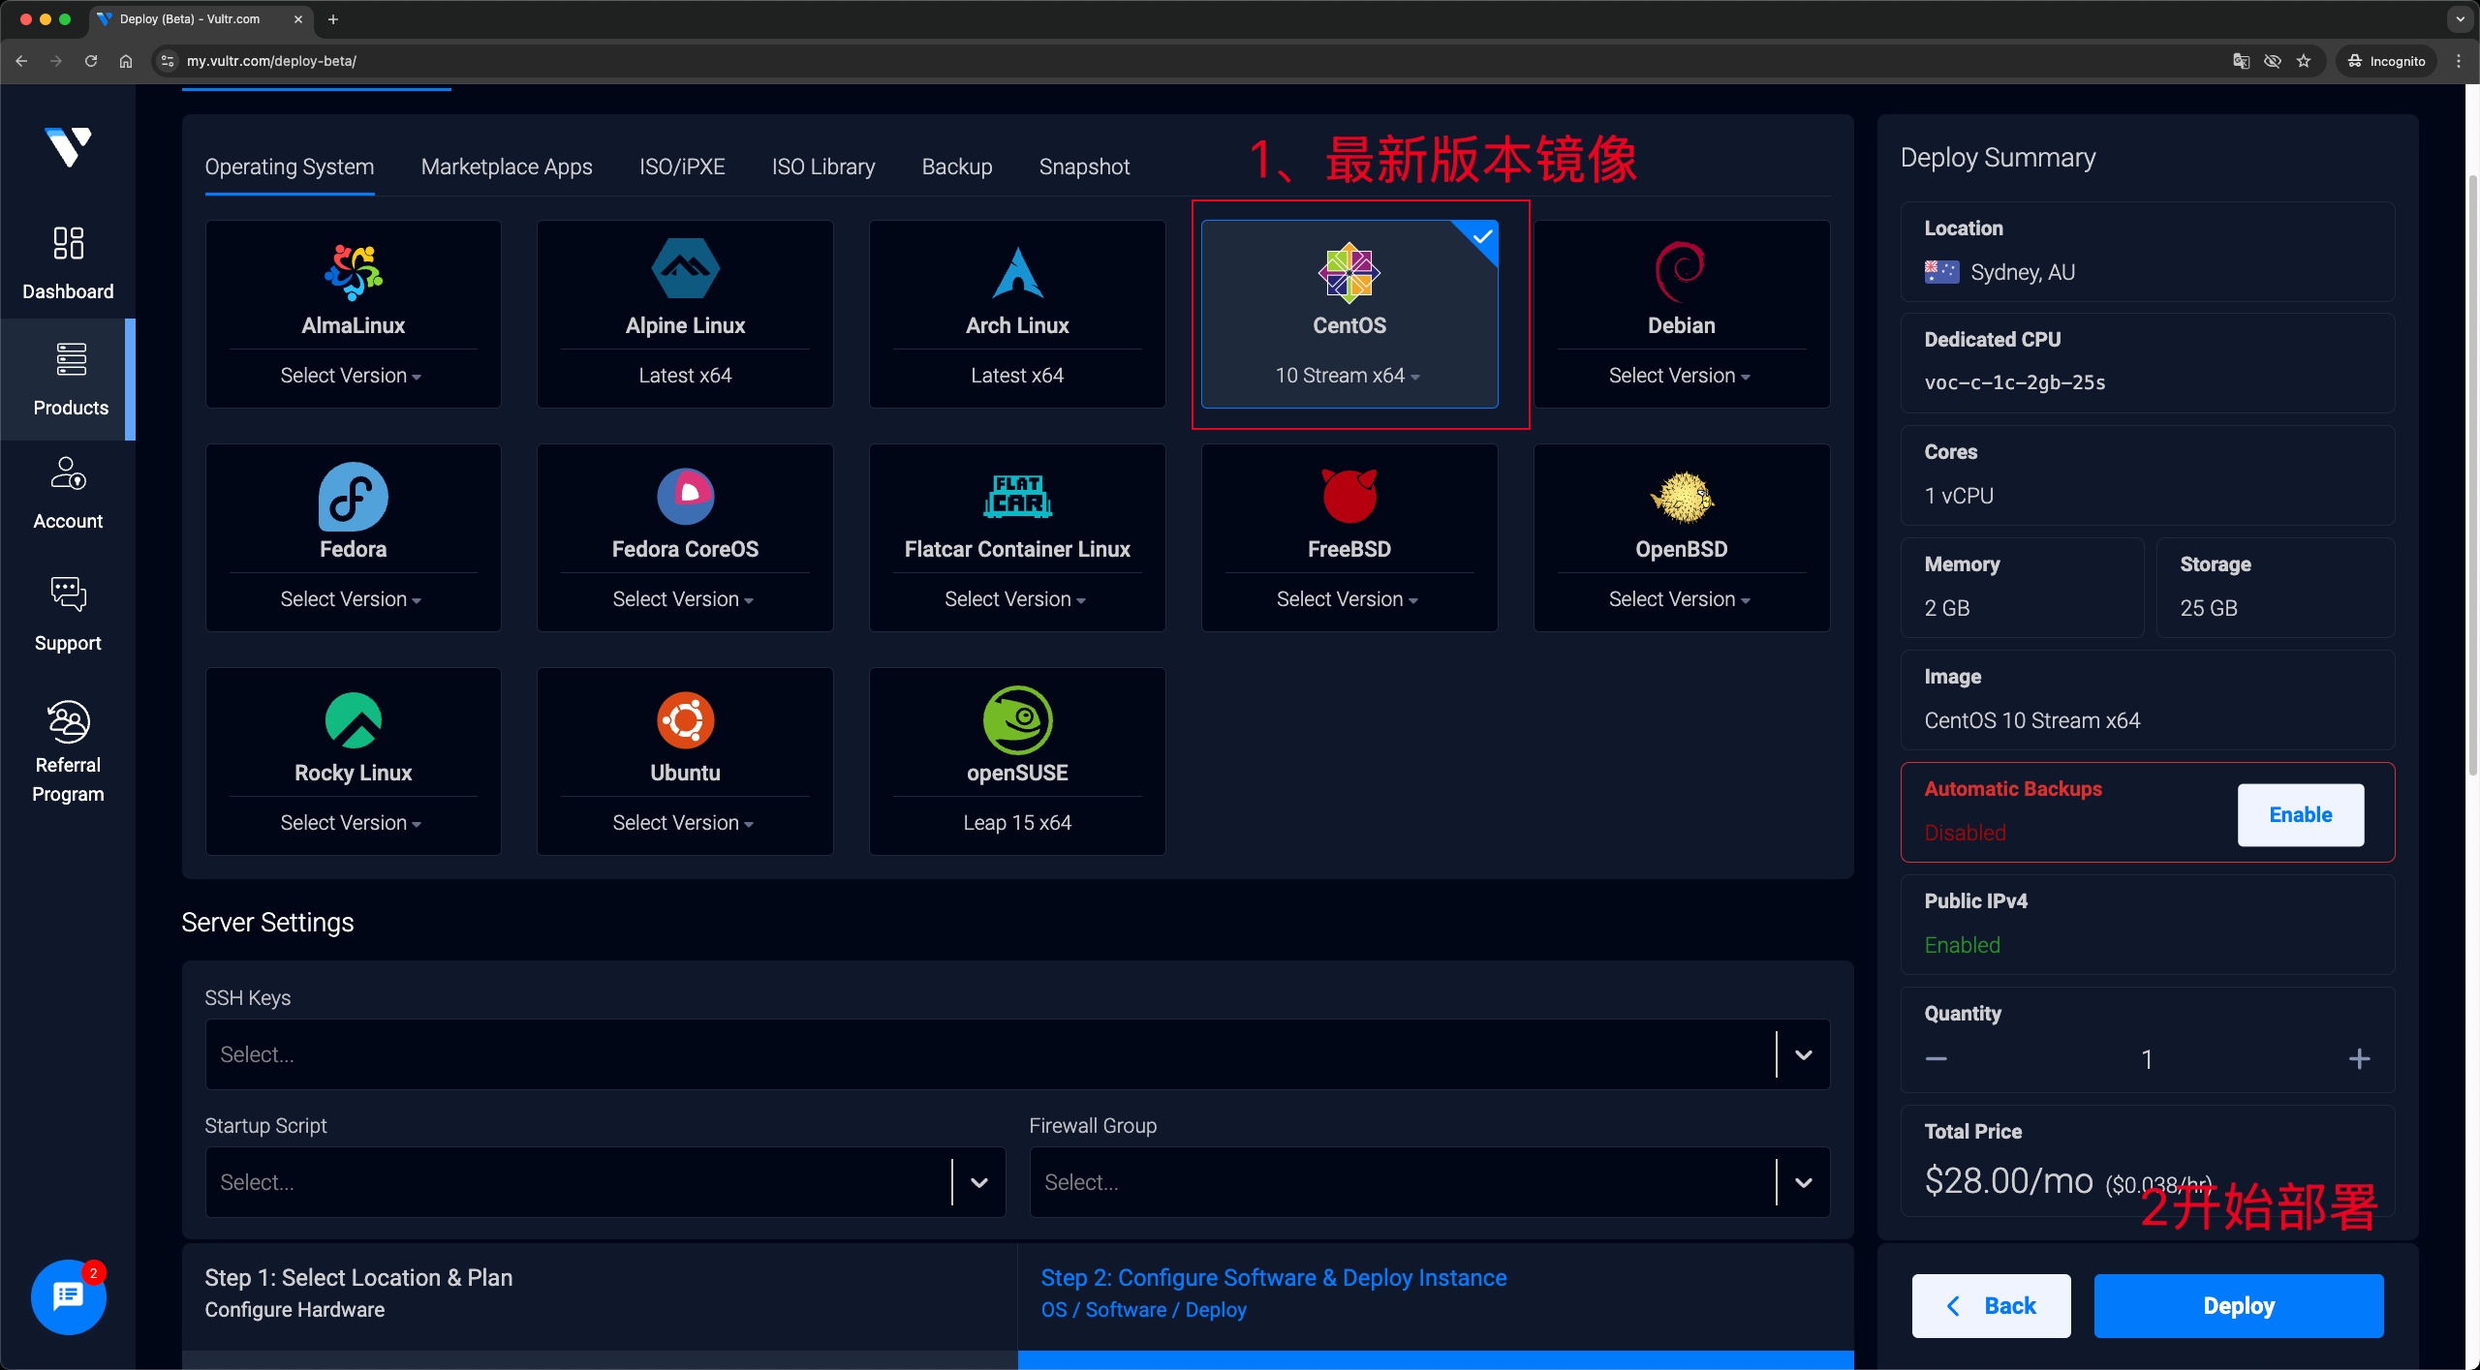Click the Vultr logo
The width and height of the screenshot is (2480, 1370).
[x=68, y=147]
